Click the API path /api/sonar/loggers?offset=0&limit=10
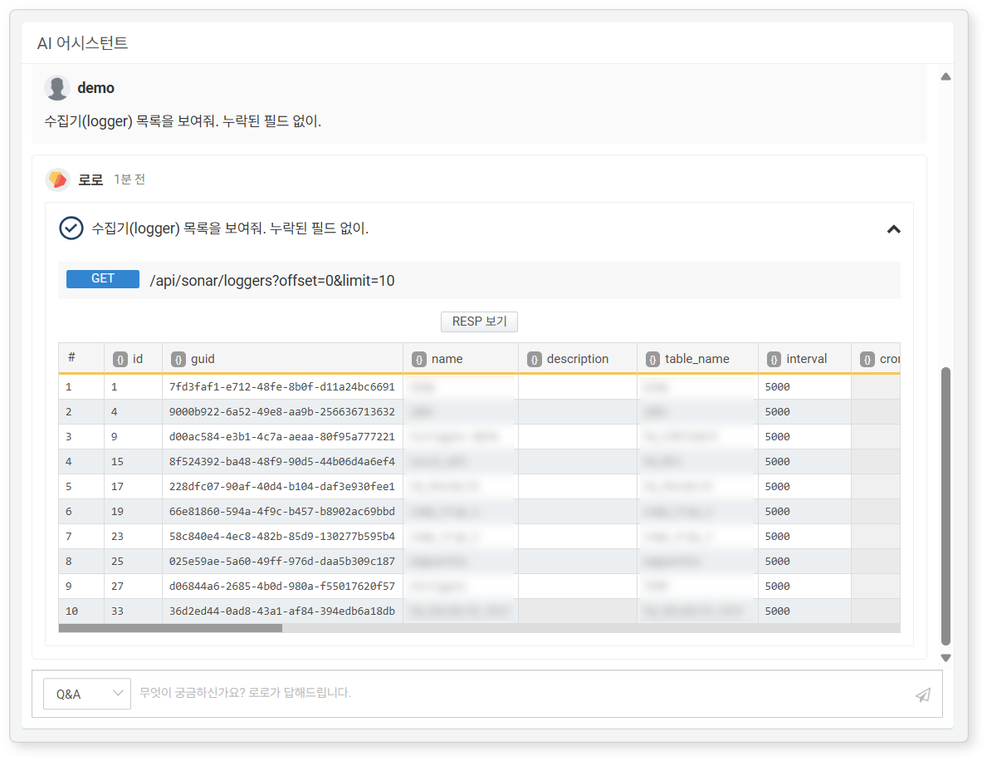The width and height of the screenshot is (987, 761). pos(272,280)
